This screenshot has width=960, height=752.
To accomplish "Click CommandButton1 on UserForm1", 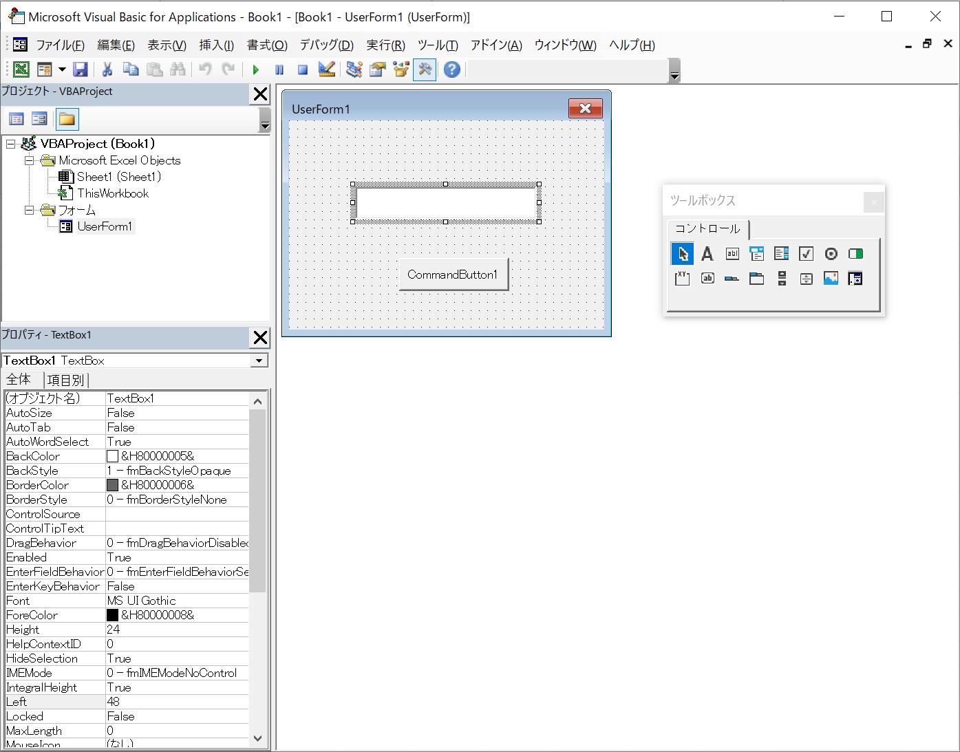I will pyautogui.click(x=453, y=274).
